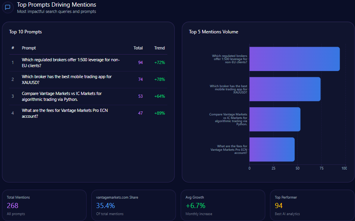Sort by the Total column header

(138, 48)
